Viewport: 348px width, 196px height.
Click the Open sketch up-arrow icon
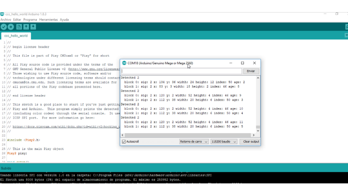(x=26, y=27)
